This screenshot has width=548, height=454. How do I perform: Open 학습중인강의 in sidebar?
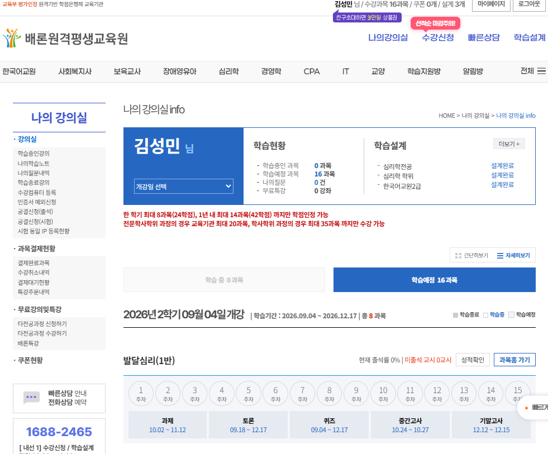click(x=34, y=154)
